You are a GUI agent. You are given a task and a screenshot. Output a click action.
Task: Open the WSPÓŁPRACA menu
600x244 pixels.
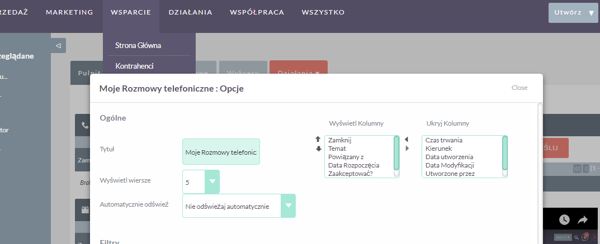257,12
